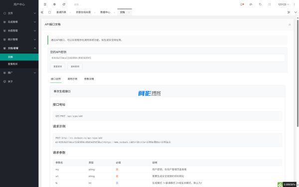299x187 pixels.
Task: Collapse the 文档/套餐 sidebar menu chevron
Action: [35, 48]
